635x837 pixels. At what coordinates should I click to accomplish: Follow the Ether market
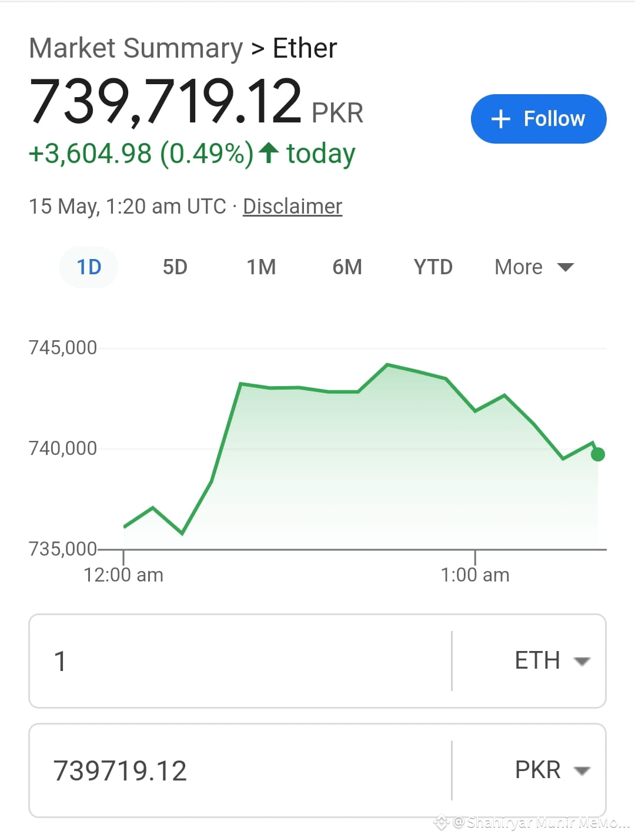539,119
